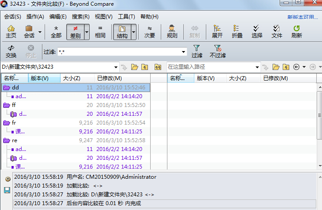Open the left folder path dropdown
The image size is (322, 210).
point(116,67)
